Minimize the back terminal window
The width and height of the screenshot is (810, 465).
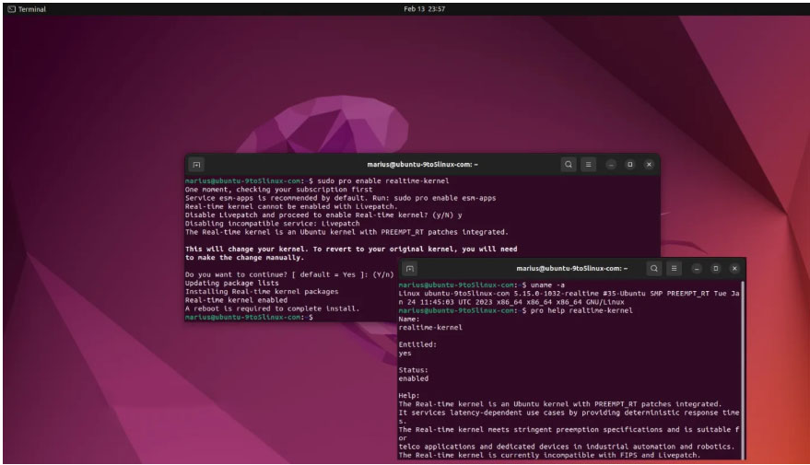[x=612, y=165]
